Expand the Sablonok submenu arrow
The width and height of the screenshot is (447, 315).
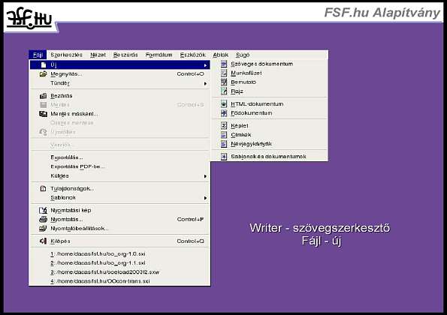click(205, 198)
